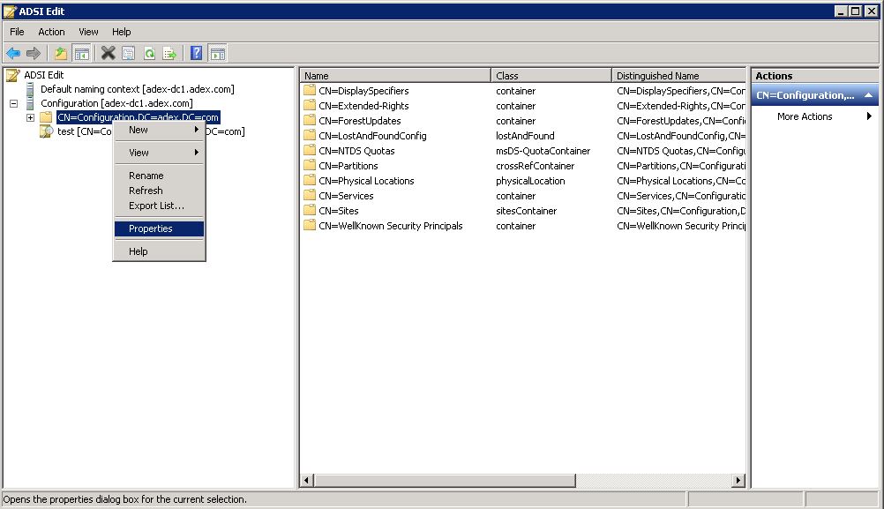Select the CN=Partitions container
The image size is (884, 509).
point(345,165)
